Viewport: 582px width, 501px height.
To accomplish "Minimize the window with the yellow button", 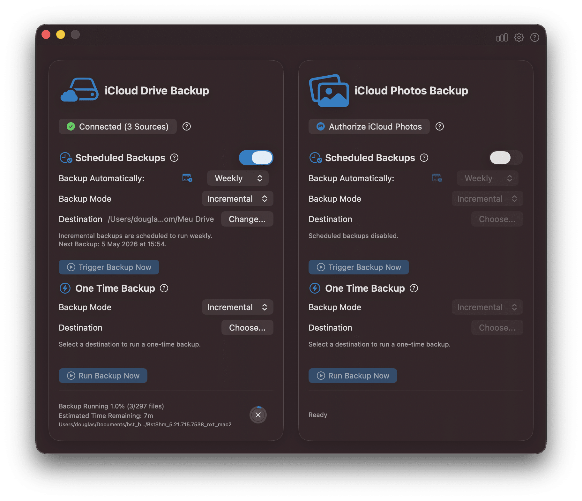I will (61, 34).
